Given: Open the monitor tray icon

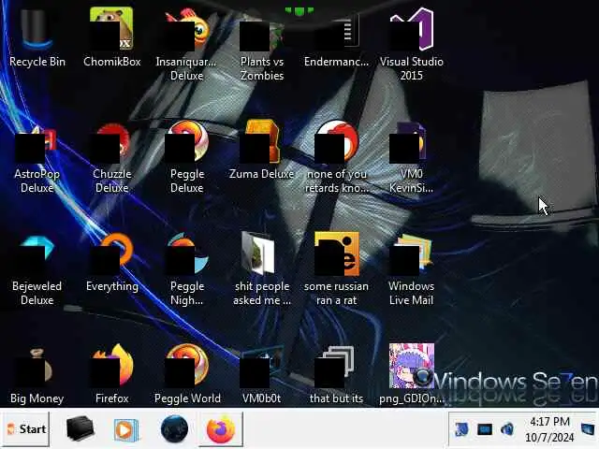Looking at the screenshot, I should (x=485, y=429).
